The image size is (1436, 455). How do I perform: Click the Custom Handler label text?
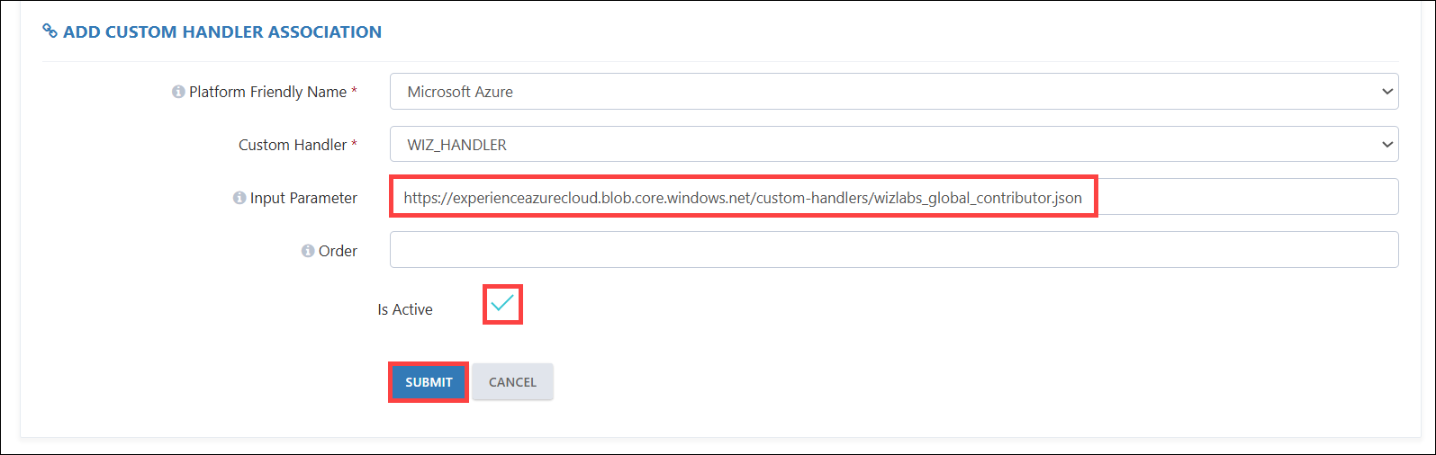293,145
